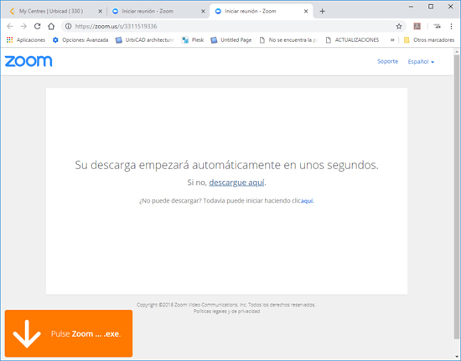Open the PDF extension icon
The image size is (461, 361).
coord(417,27)
